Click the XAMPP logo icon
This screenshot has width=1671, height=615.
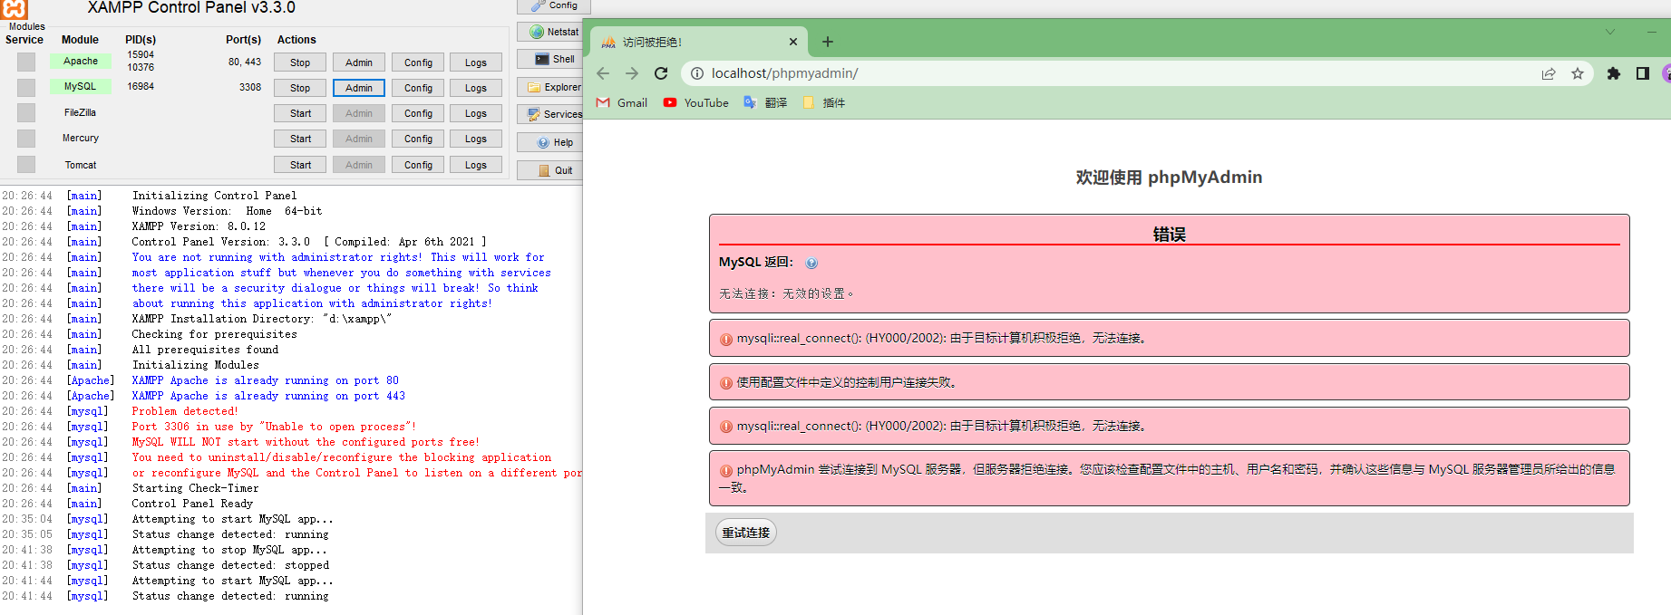15,8
